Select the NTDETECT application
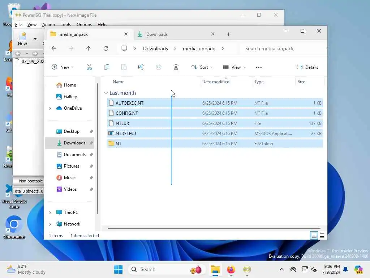370x278 pixels. pos(215,134)
